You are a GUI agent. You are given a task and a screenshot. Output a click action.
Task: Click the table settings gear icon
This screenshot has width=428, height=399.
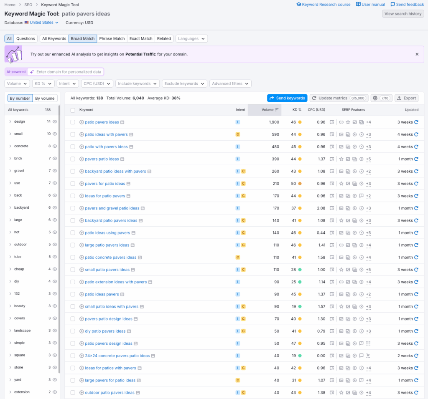[375, 98]
